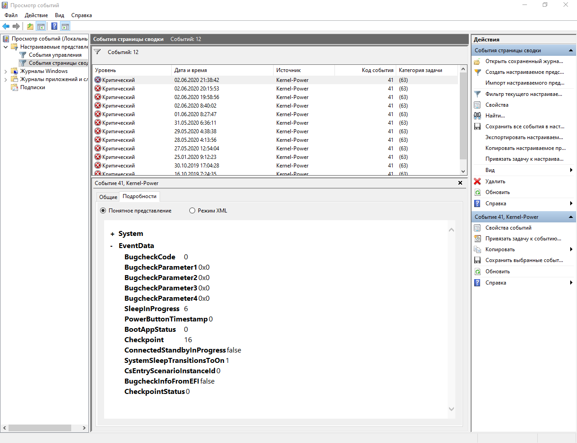Click the red Удалить delete icon
The height and width of the screenshot is (443, 577).
(x=477, y=181)
